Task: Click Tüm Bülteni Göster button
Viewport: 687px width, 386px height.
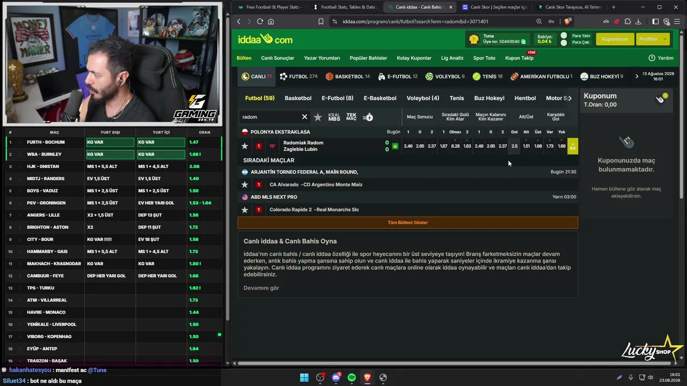Action: pos(408,222)
